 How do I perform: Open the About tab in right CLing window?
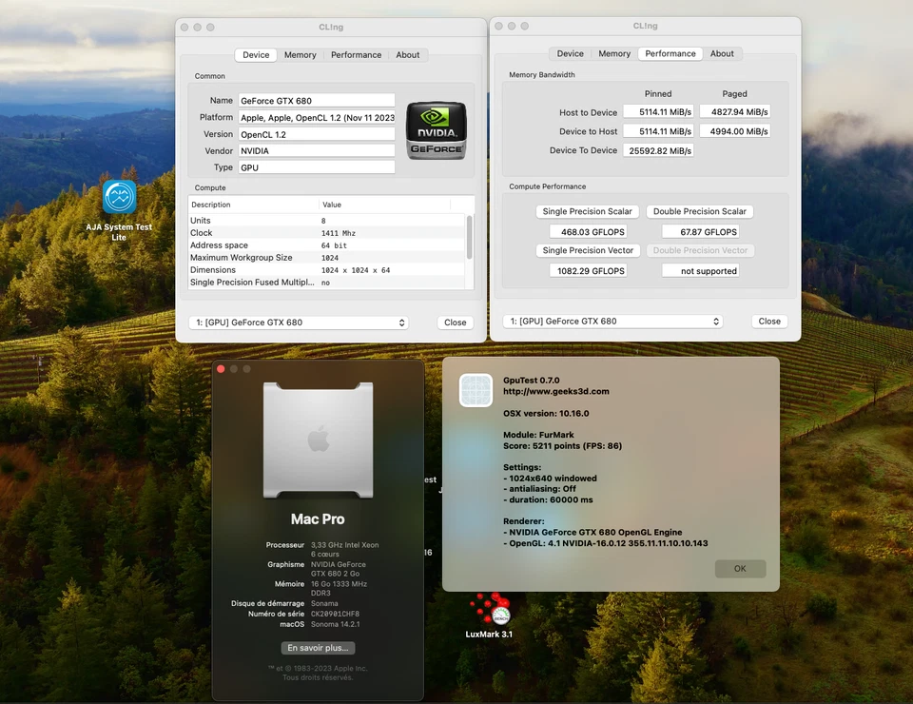tap(722, 53)
